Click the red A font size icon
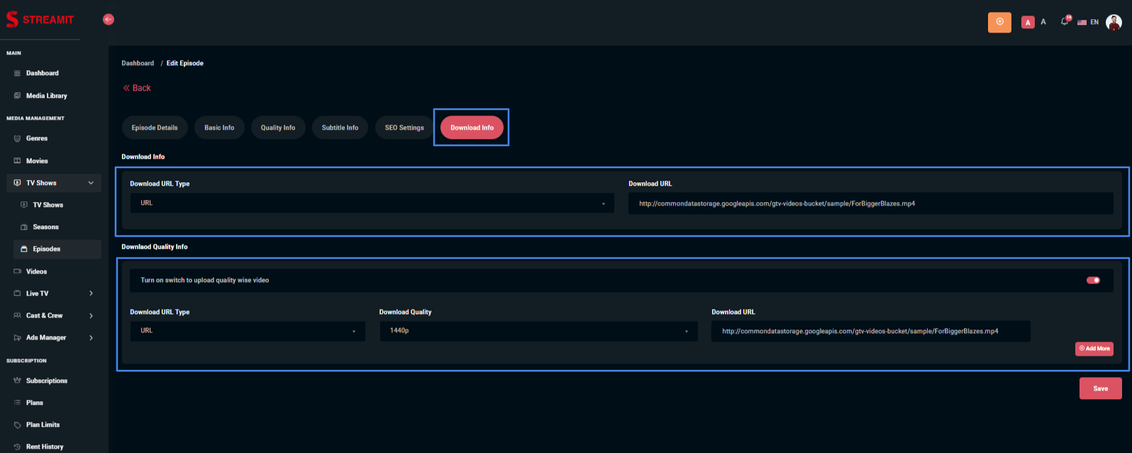The height and width of the screenshot is (453, 1132). (1028, 23)
